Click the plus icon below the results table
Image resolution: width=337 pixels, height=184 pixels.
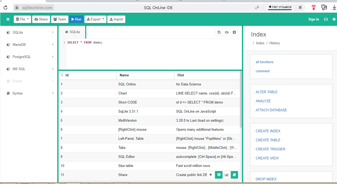point(211,174)
